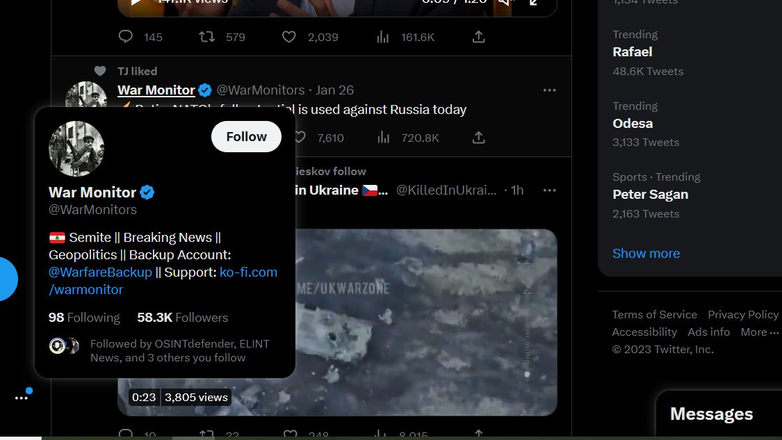Image resolution: width=782 pixels, height=440 pixels.
Task: Like the tweet with 2,039 likes
Action: [289, 37]
